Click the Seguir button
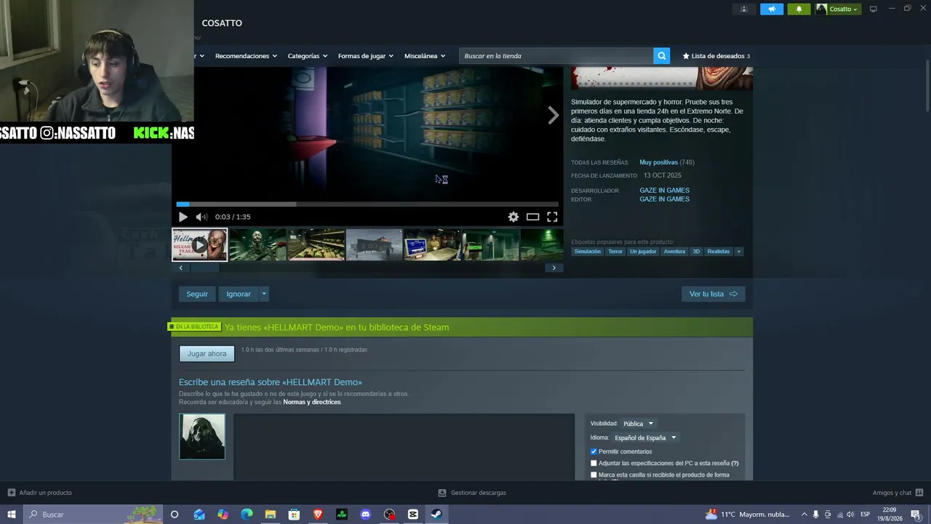Image resolution: width=931 pixels, height=524 pixels. pyautogui.click(x=197, y=294)
